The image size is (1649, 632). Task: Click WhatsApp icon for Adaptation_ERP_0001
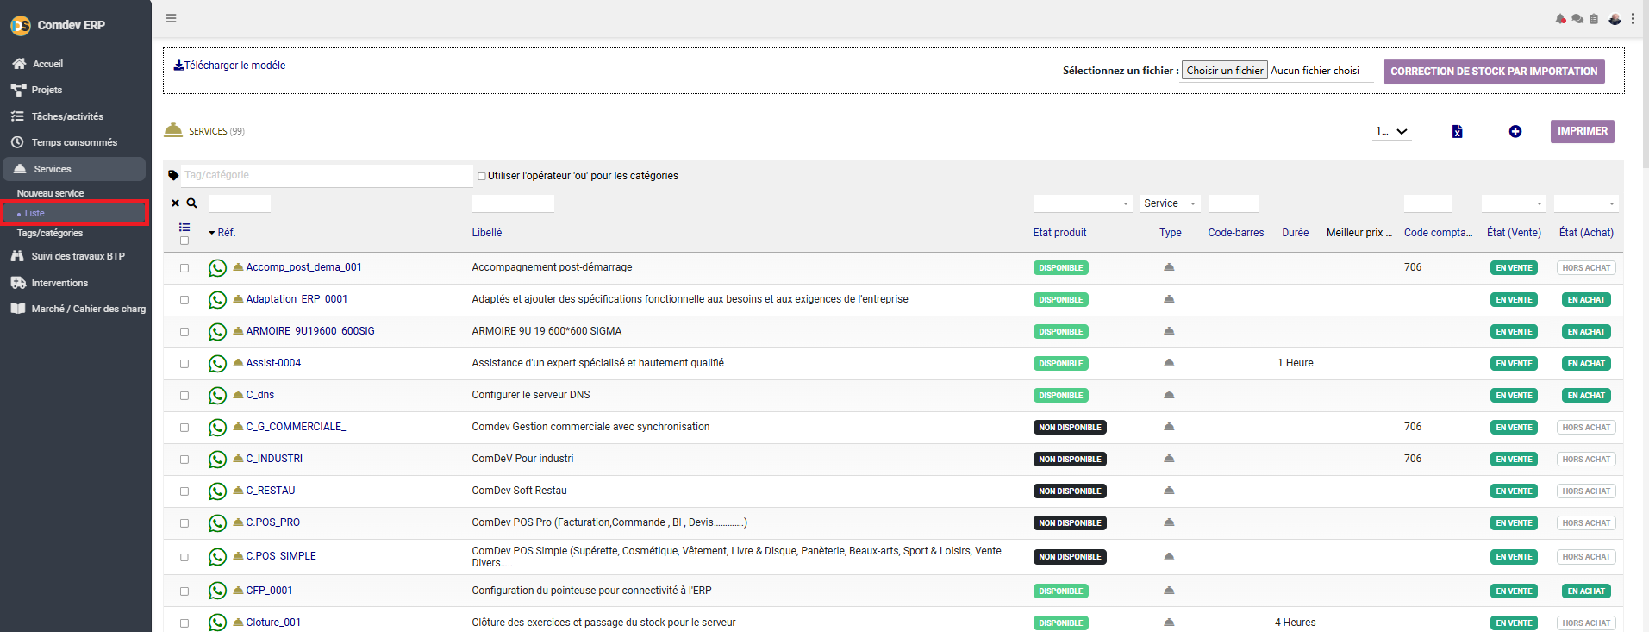tap(217, 300)
